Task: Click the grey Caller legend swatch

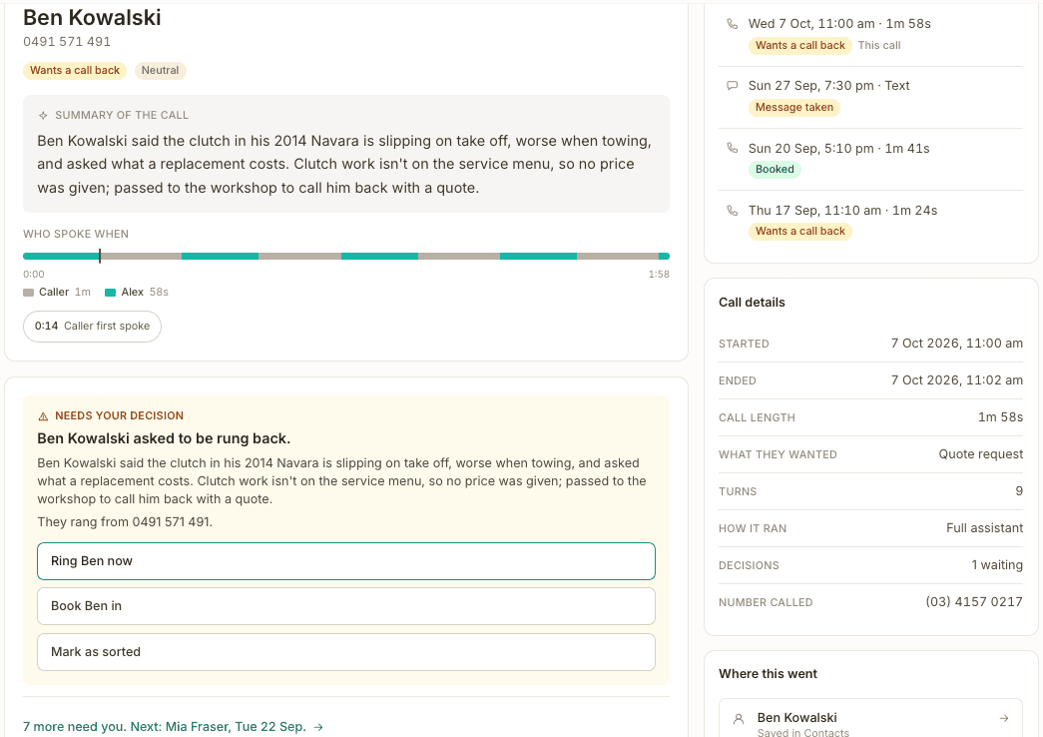Action: pos(28,293)
